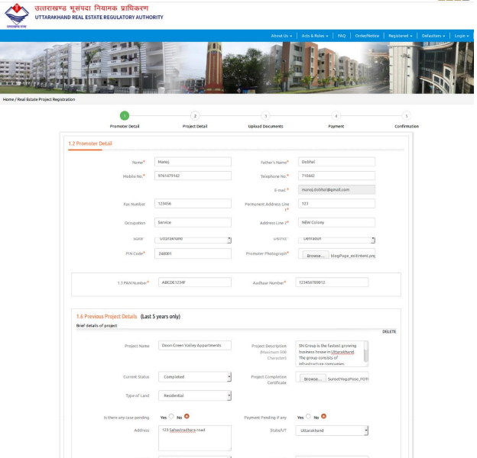The height and width of the screenshot is (458, 477).
Task: Click the '1.6 Previous Project Details' heading
Action: pyautogui.click(x=106, y=317)
